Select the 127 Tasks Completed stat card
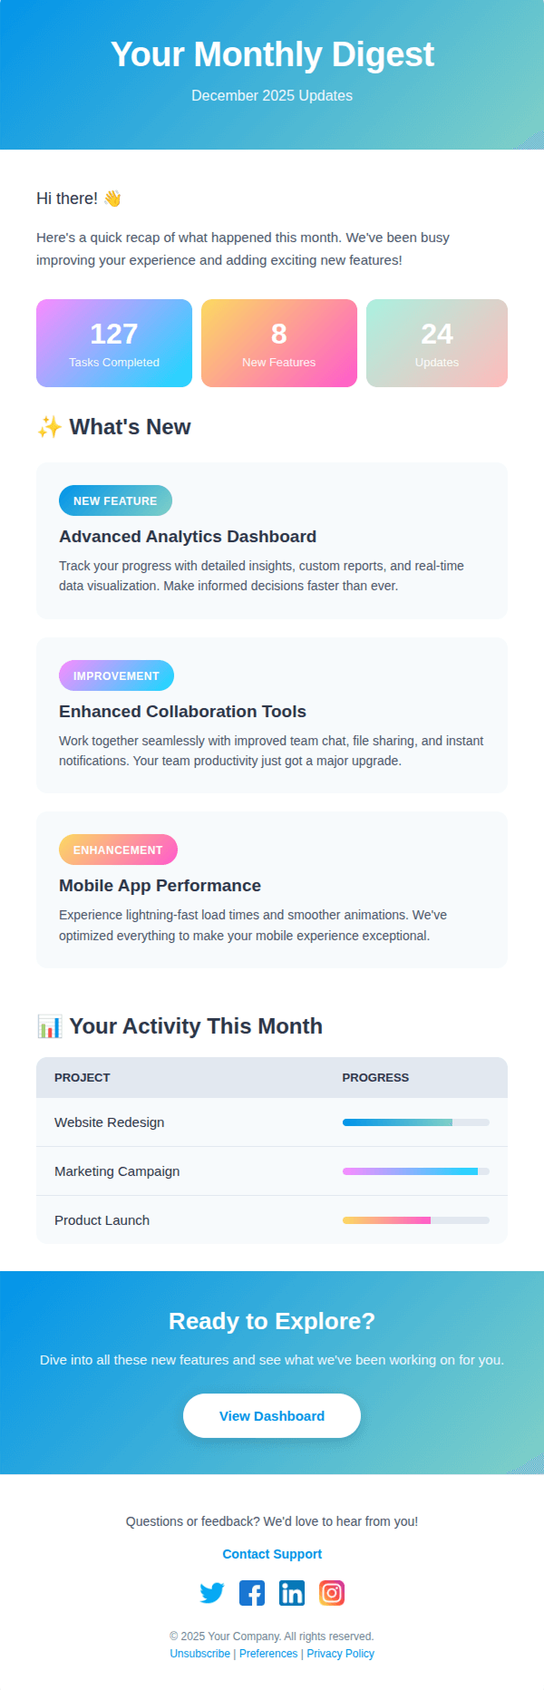 (x=114, y=344)
